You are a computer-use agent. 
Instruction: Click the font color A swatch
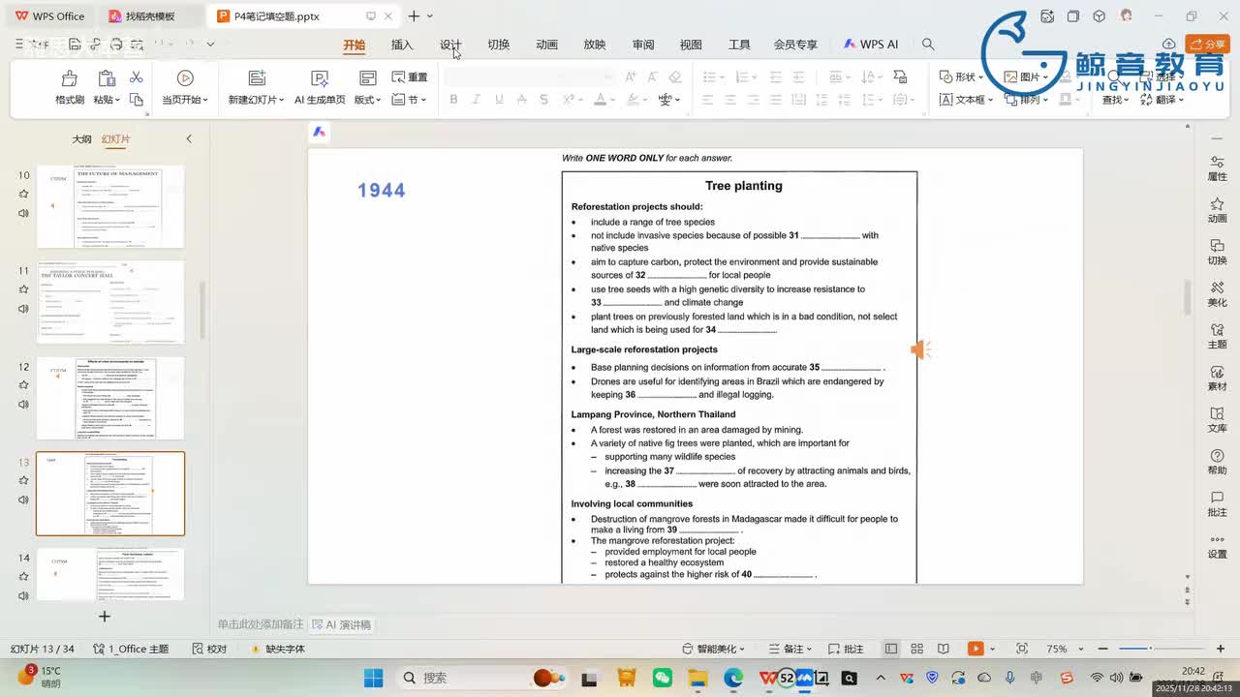click(x=599, y=100)
